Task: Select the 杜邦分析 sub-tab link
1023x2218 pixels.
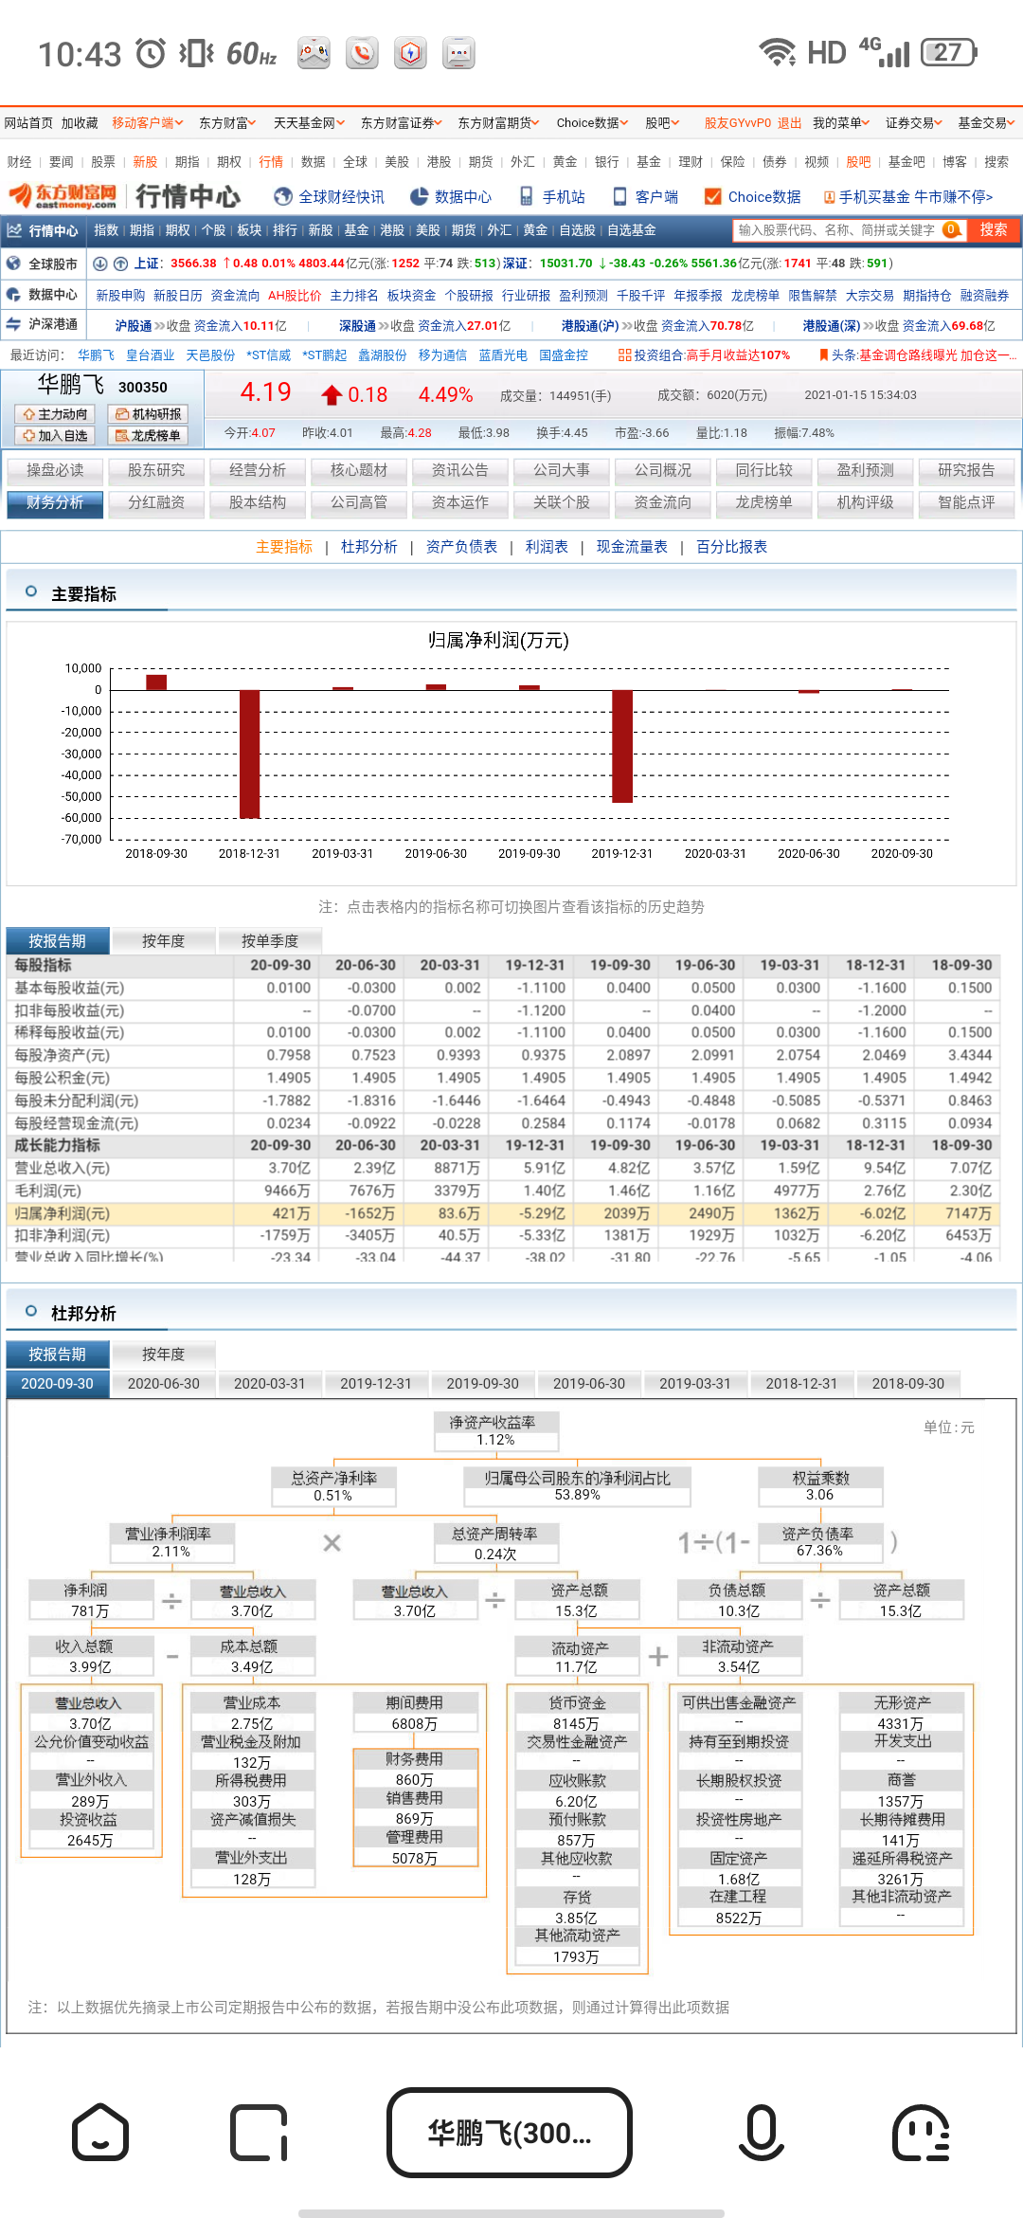Action: pyautogui.click(x=368, y=547)
